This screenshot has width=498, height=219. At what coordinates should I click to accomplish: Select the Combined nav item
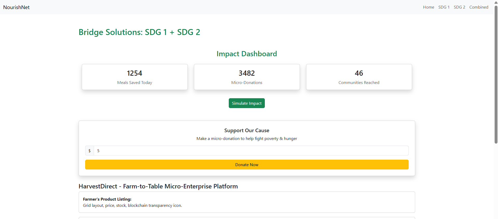tap(479, 7)
